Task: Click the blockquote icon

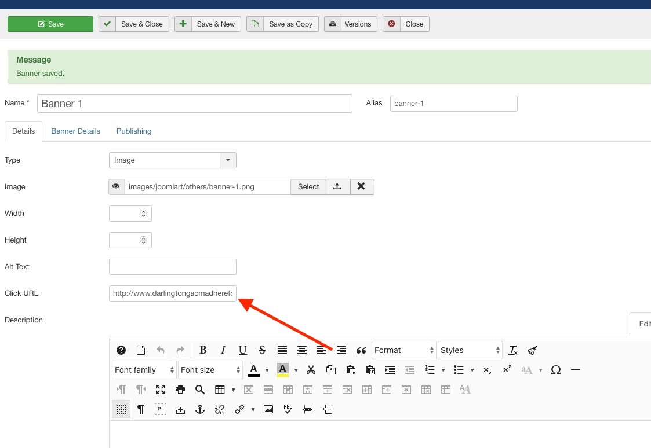Action: pos(361,350)
